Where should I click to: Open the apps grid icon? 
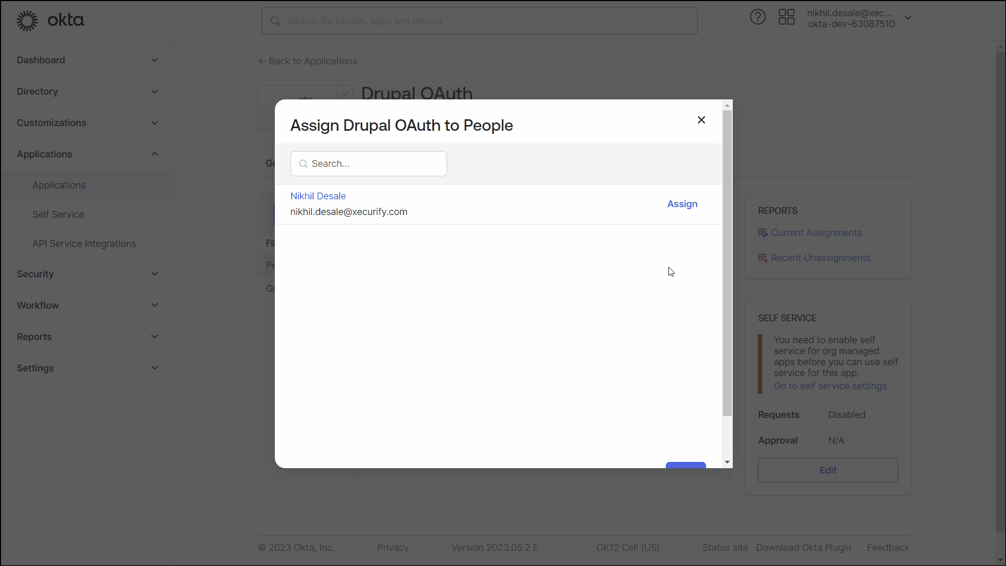coord(786,17)
